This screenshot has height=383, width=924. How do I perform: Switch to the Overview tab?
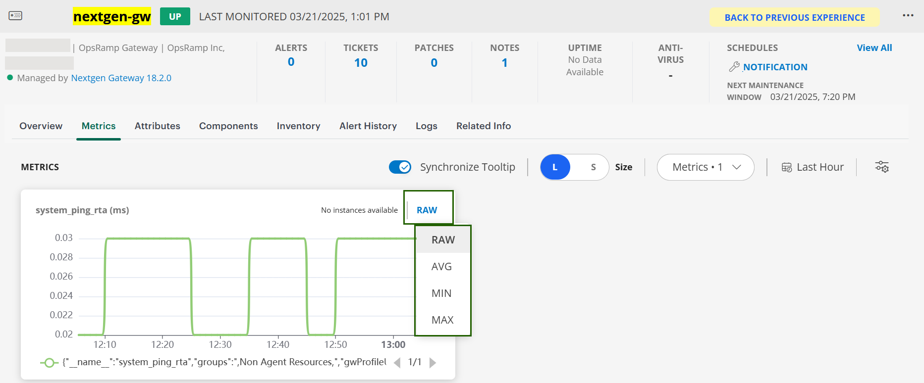(x=41, y=126)
